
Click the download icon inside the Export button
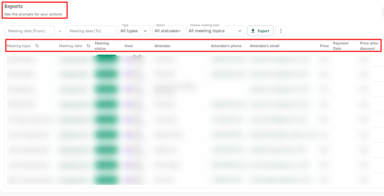[x=253, y=31]
